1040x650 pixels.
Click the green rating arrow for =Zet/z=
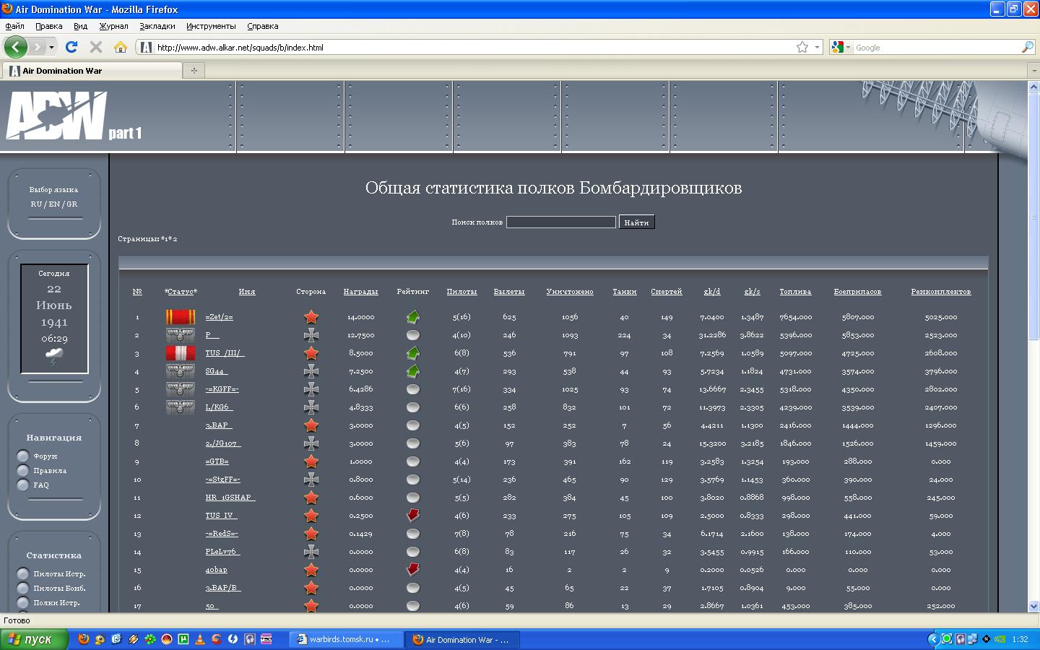coord(412,317)
